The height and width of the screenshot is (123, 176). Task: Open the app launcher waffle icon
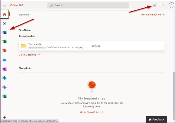[5, 5]
